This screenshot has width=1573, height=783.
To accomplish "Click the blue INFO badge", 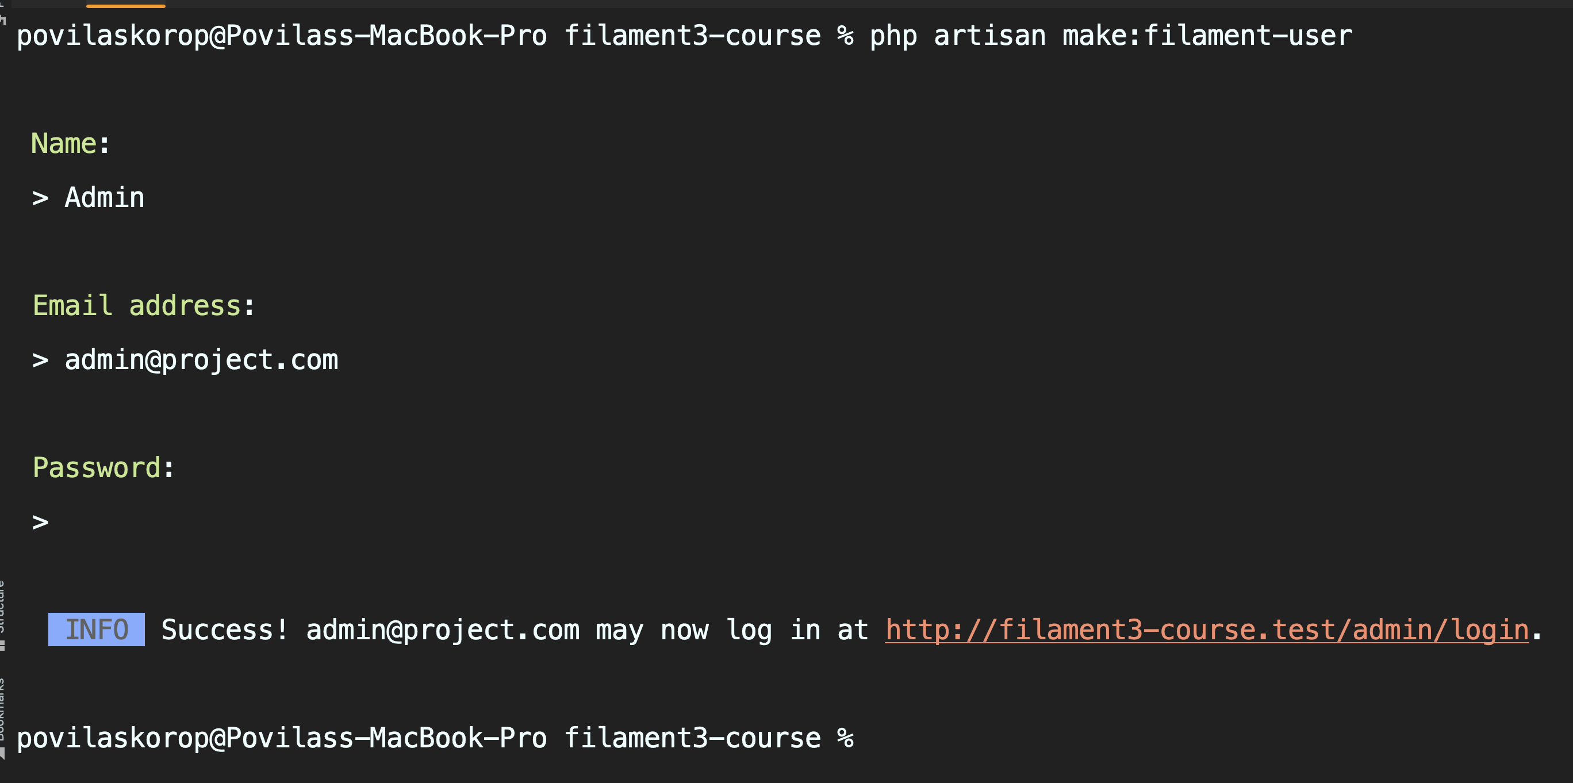I will click(x=97, y=629).
